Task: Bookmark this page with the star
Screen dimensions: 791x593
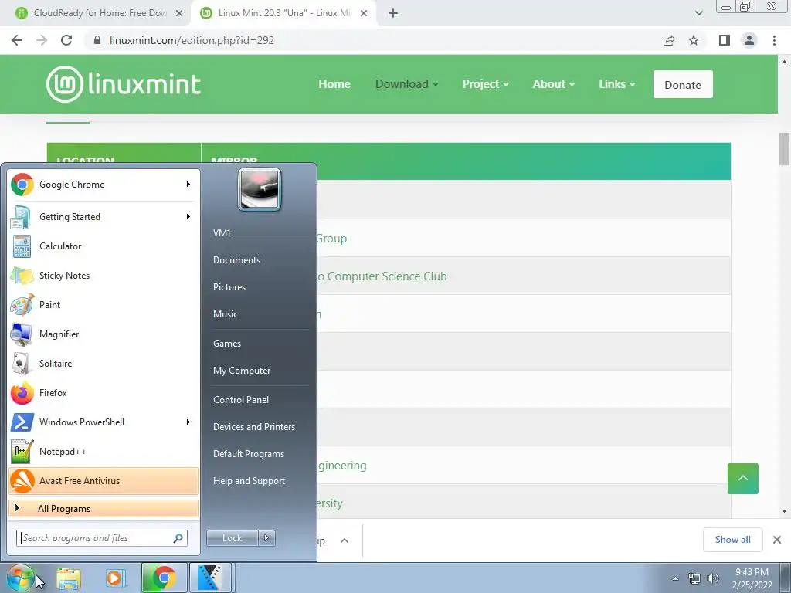Action: [x=694, y=40]
